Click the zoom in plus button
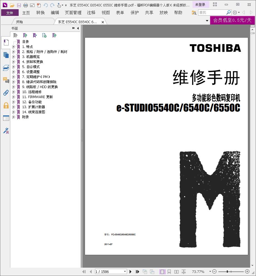Screen dimensions: 256x276 pos(247,272)
